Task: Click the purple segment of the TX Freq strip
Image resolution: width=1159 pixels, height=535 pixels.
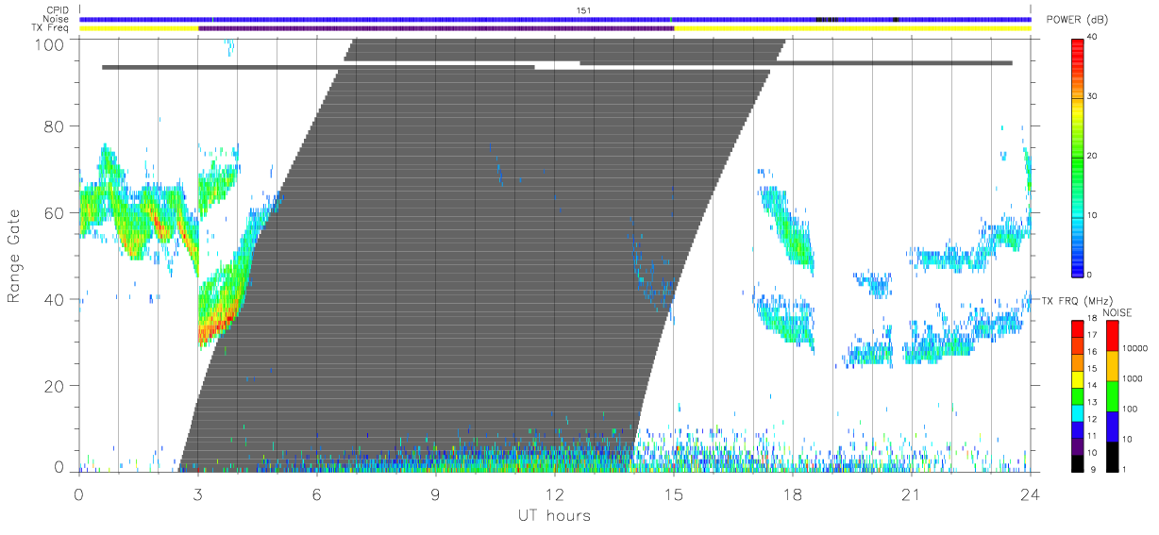Action: (436, 28)
